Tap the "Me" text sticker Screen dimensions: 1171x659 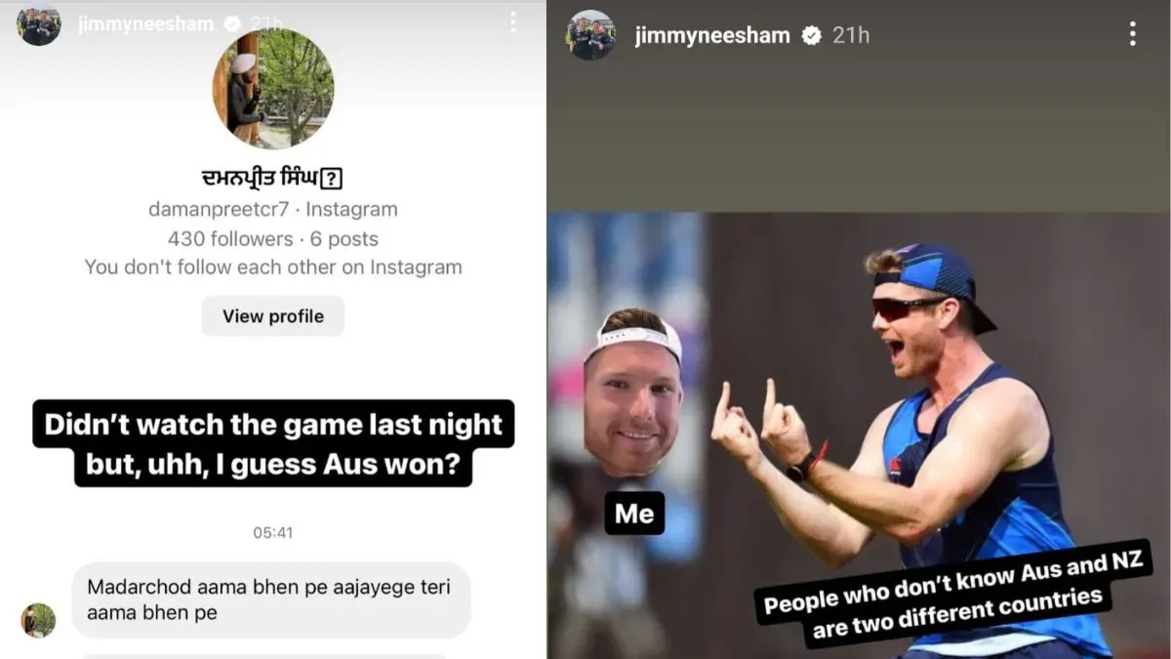coord(634,513)
